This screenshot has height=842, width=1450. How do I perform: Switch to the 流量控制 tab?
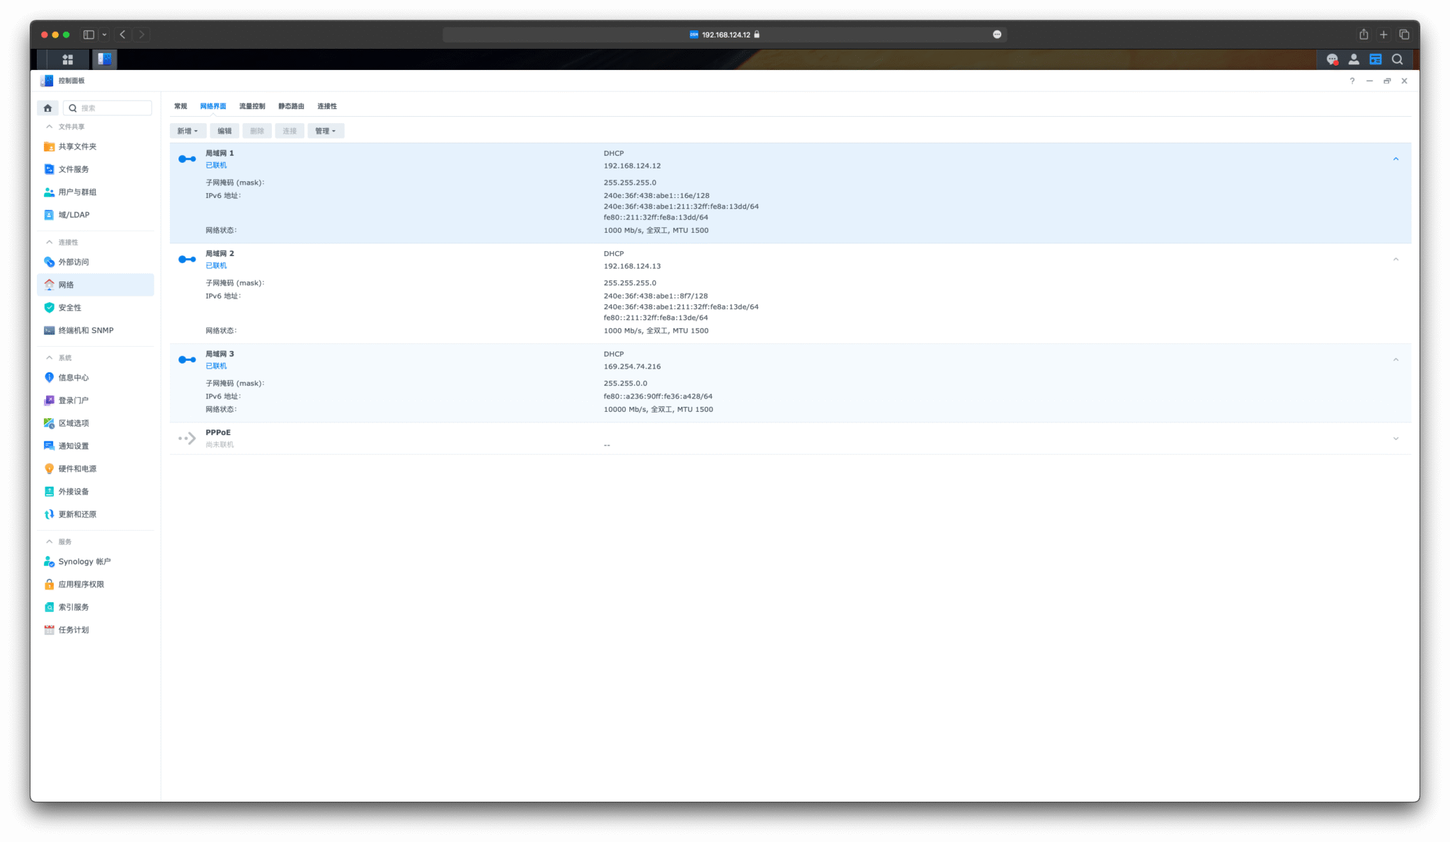tap(252, 106)
